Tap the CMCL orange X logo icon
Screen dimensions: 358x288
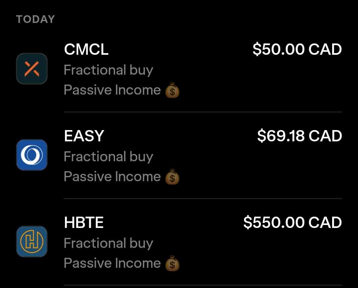pyautogui.click(x=32, y=69)
